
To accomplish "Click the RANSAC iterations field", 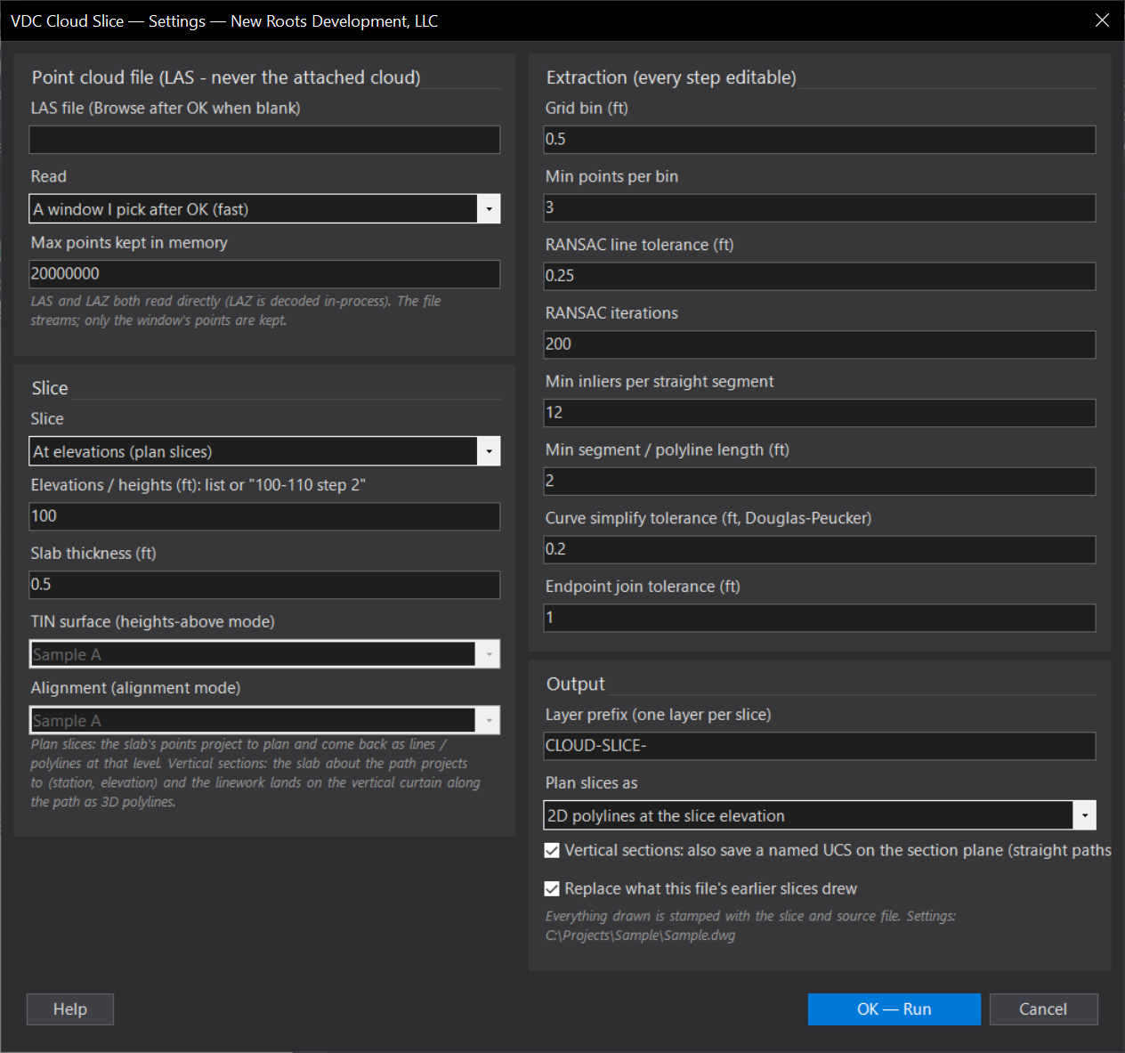I will (820, 344).
